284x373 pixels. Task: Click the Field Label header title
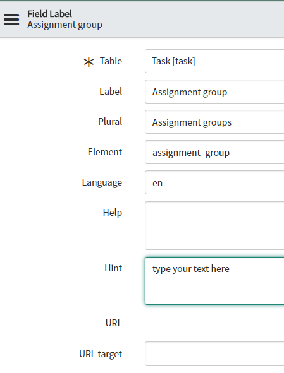49,14
